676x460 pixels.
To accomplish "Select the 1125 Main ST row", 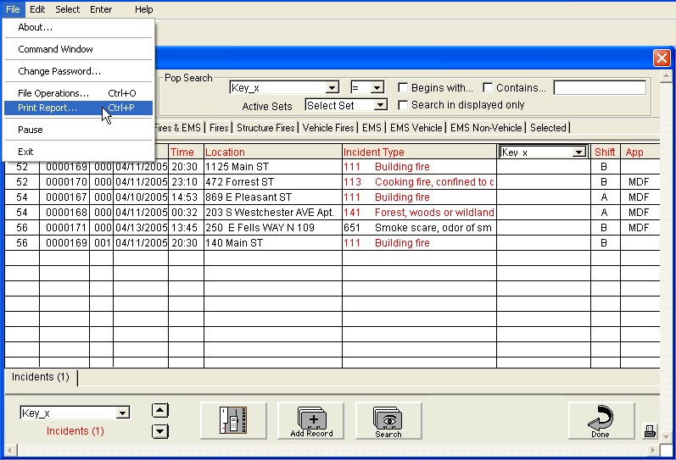I will coord(332,167).
